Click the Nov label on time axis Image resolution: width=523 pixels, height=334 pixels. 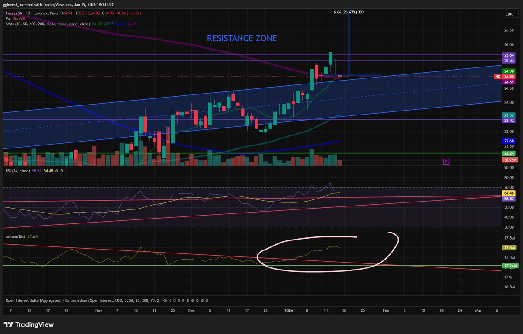pos(98,311)
